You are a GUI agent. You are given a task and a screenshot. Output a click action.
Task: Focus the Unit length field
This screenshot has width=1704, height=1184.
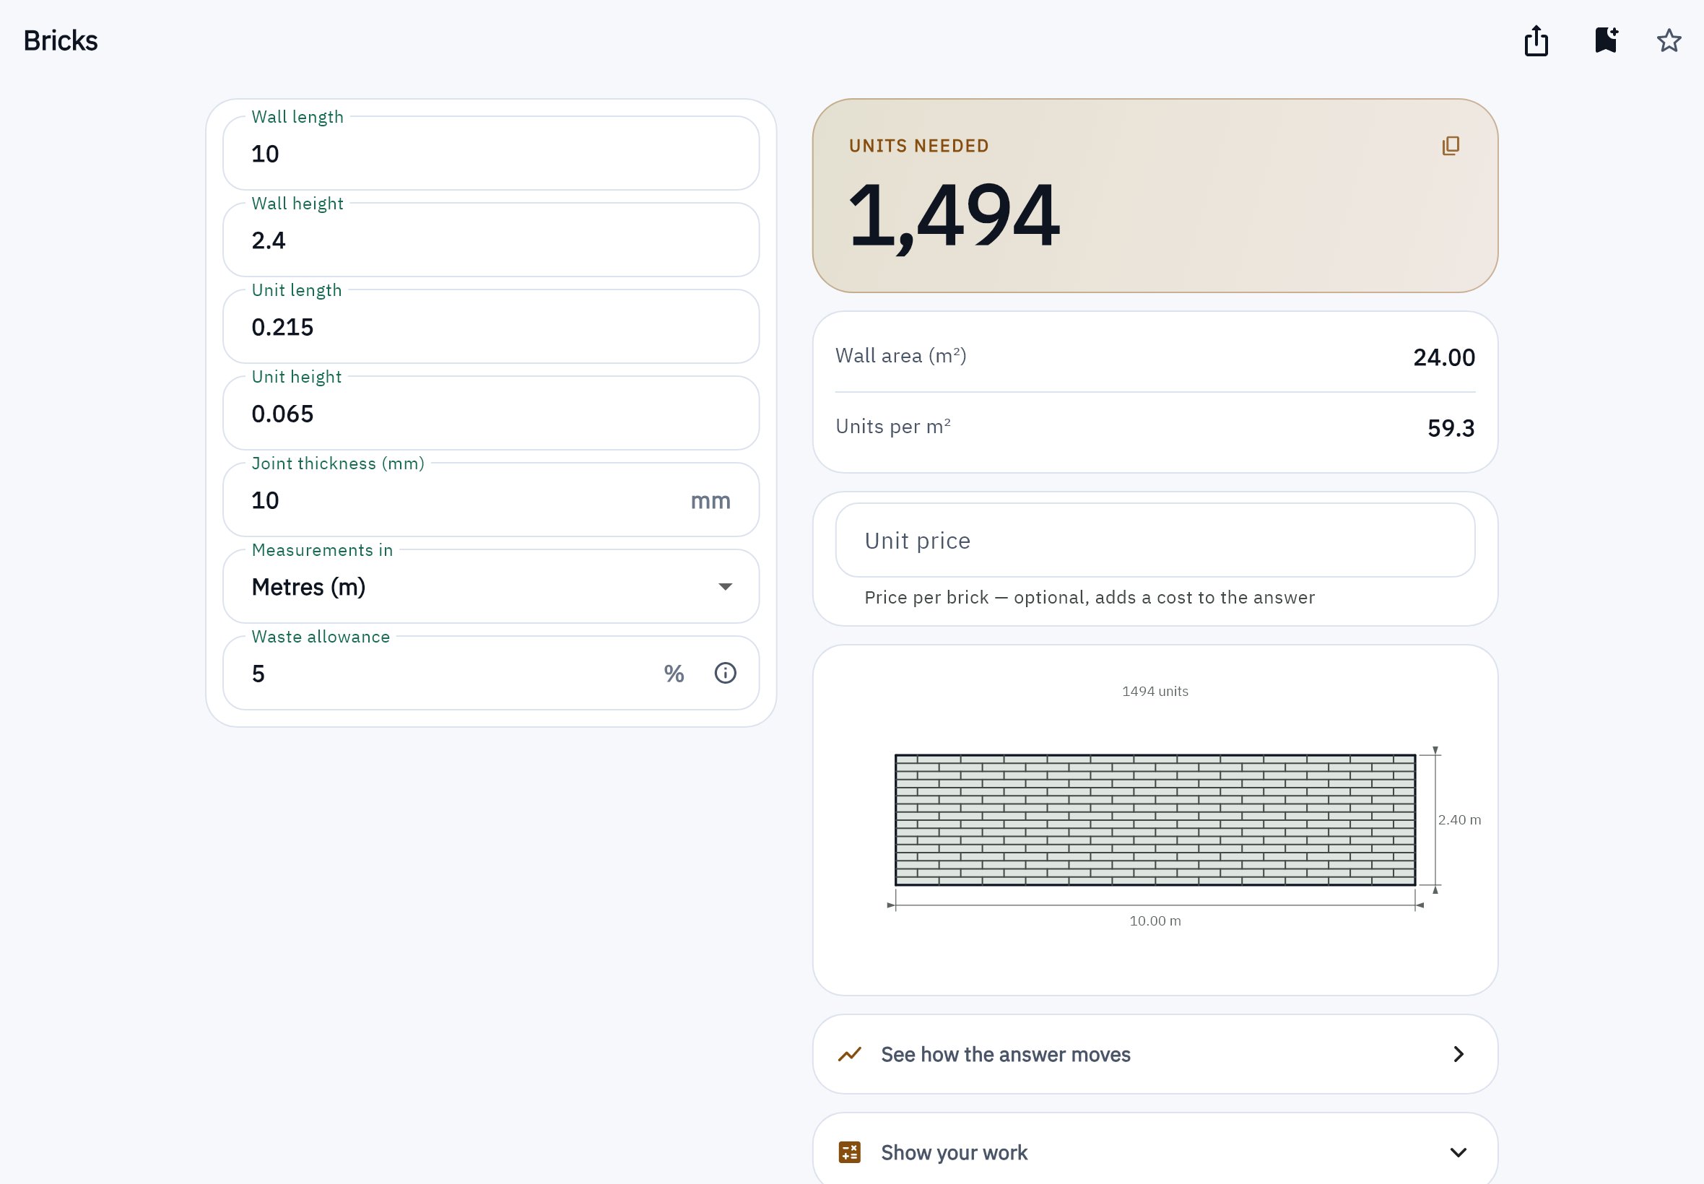coord(491,327)
